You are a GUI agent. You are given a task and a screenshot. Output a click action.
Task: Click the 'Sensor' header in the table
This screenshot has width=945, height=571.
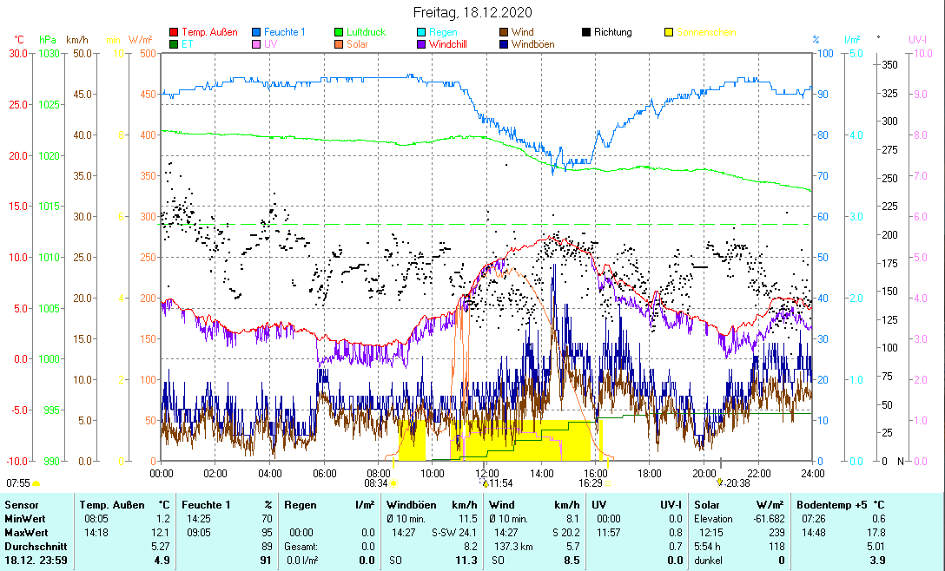(x=21, y=505)
